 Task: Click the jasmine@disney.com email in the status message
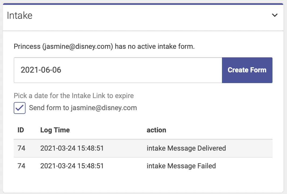[x=78, y=47]
